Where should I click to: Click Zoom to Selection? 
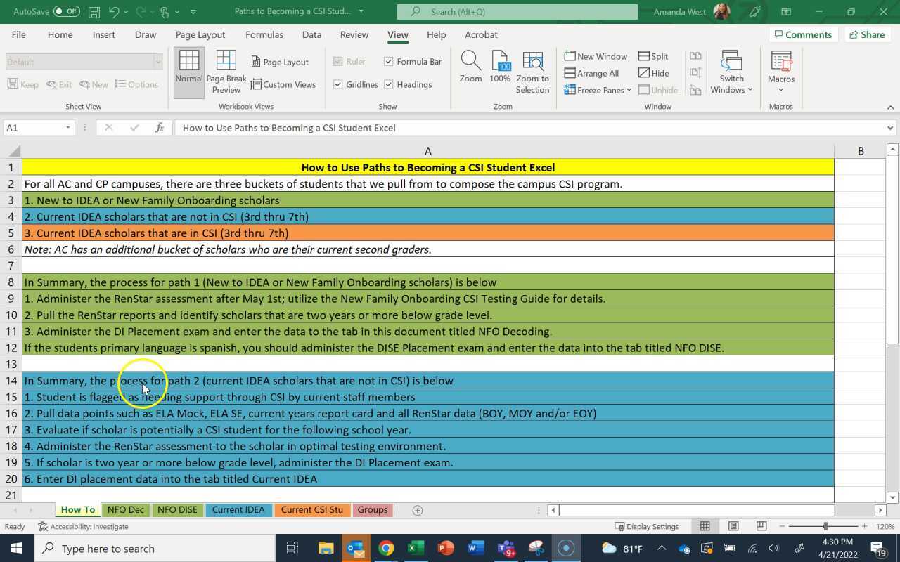coord(532,72)
